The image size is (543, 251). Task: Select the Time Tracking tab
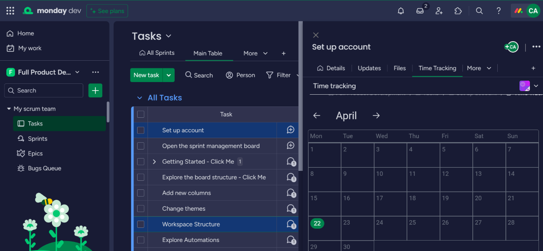click(437, 68)
